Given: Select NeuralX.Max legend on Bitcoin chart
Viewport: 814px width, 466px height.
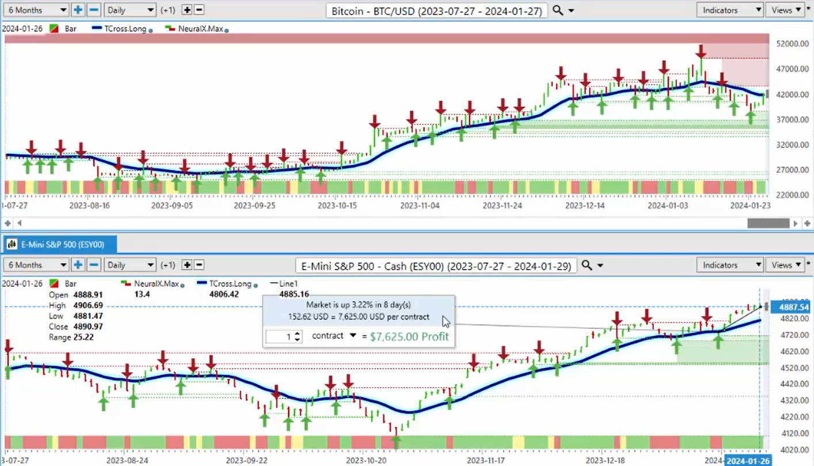Looking at the screenshot, I should coord(200,28).
